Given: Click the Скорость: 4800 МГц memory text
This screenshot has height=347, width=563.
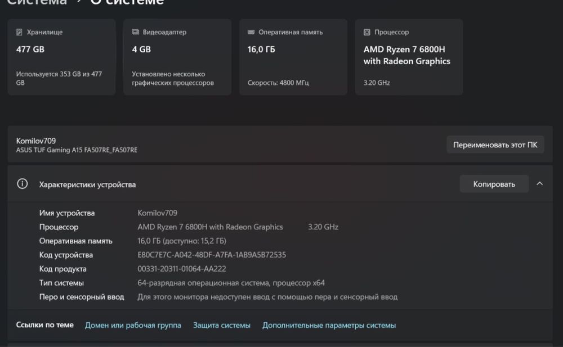Looking at the screenshot, I should [278, 83].
